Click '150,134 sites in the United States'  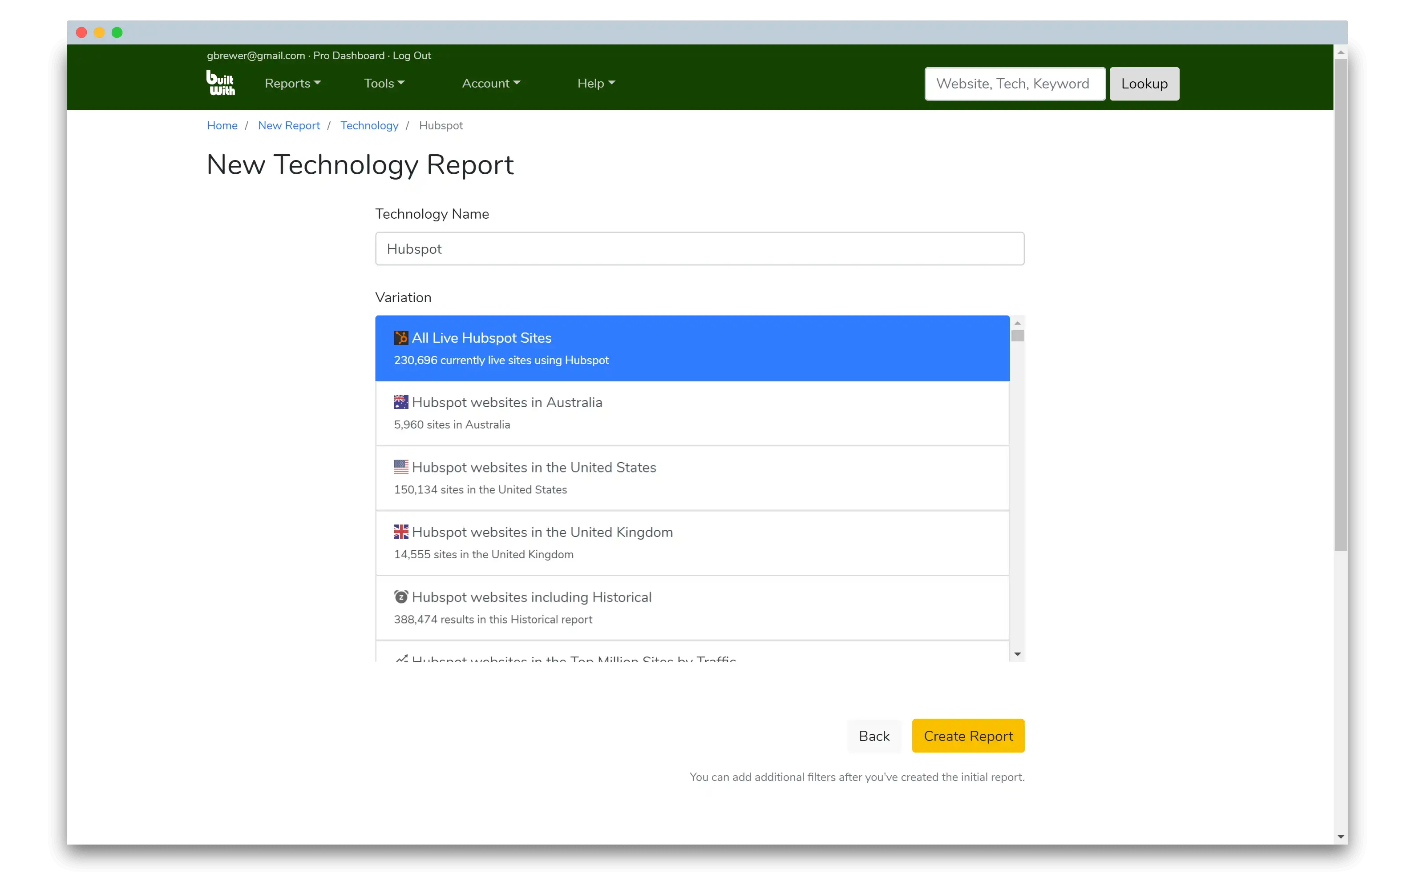pyautogui.click(x=480, y=490)
